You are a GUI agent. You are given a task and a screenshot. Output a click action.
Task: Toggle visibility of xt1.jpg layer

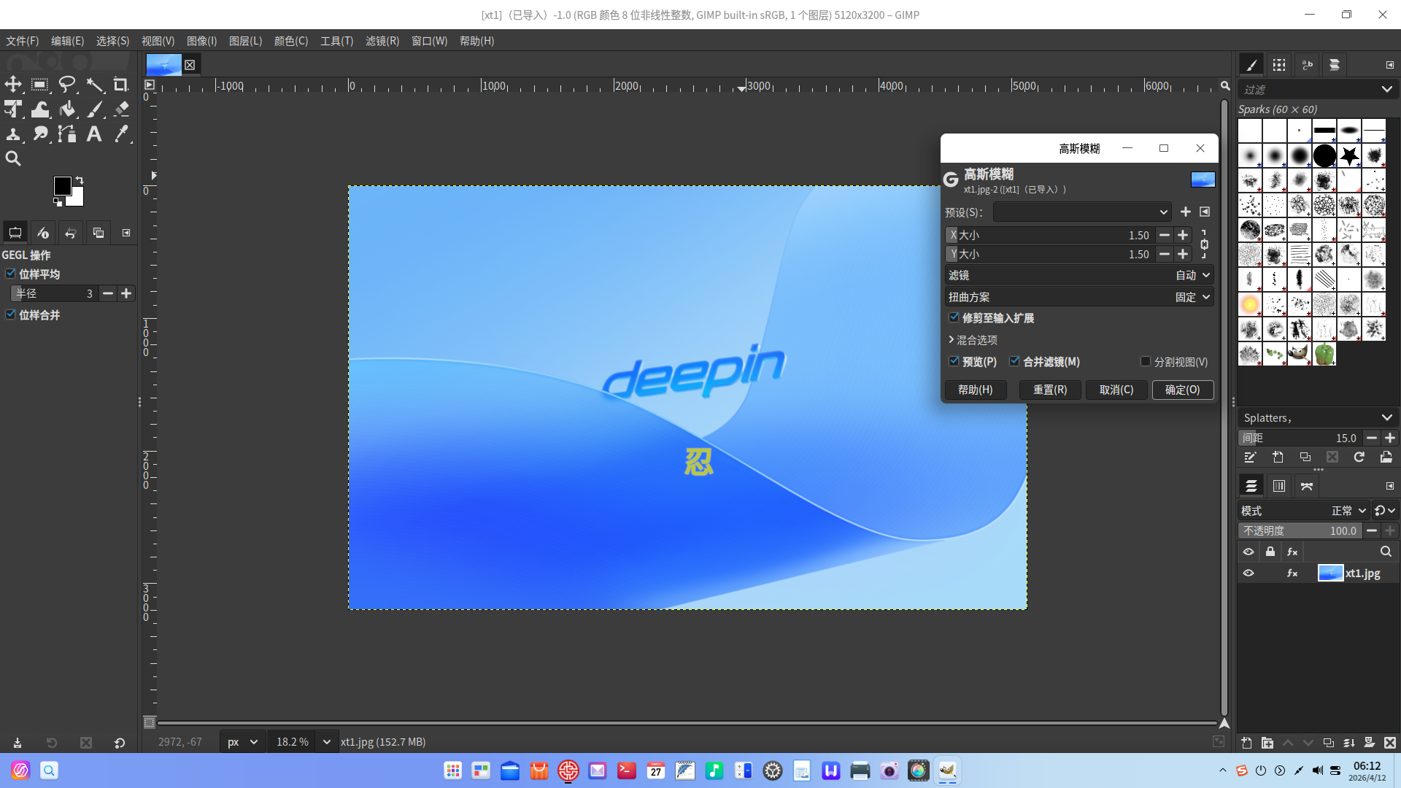click(x=1248, y=573)
